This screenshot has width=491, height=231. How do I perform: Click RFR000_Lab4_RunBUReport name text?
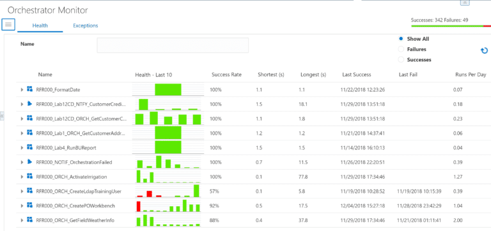(x=66, y=148)
